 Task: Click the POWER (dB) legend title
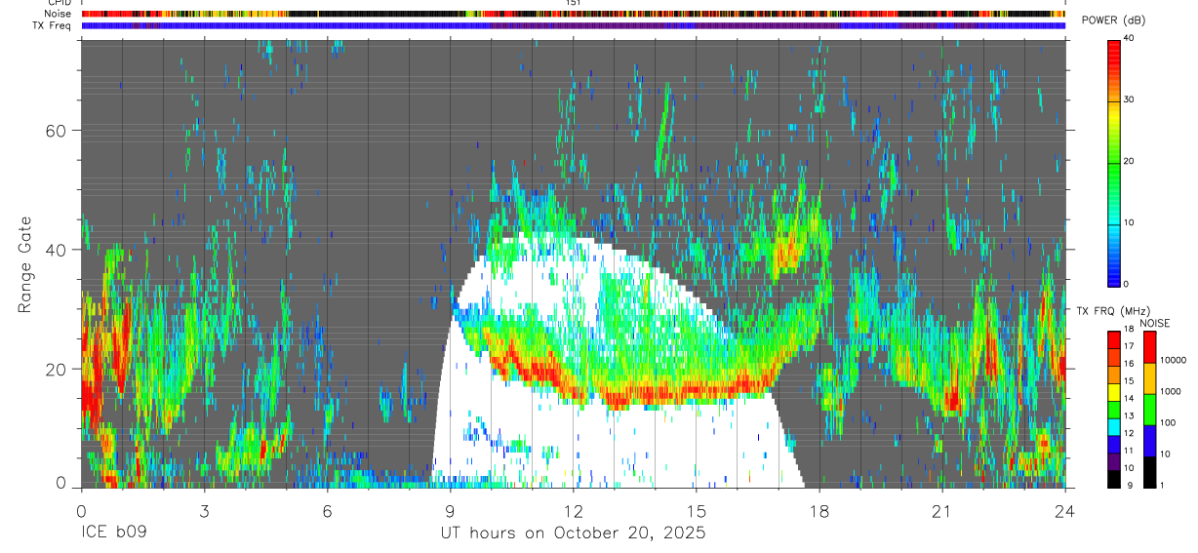[x=1115, y=20]
